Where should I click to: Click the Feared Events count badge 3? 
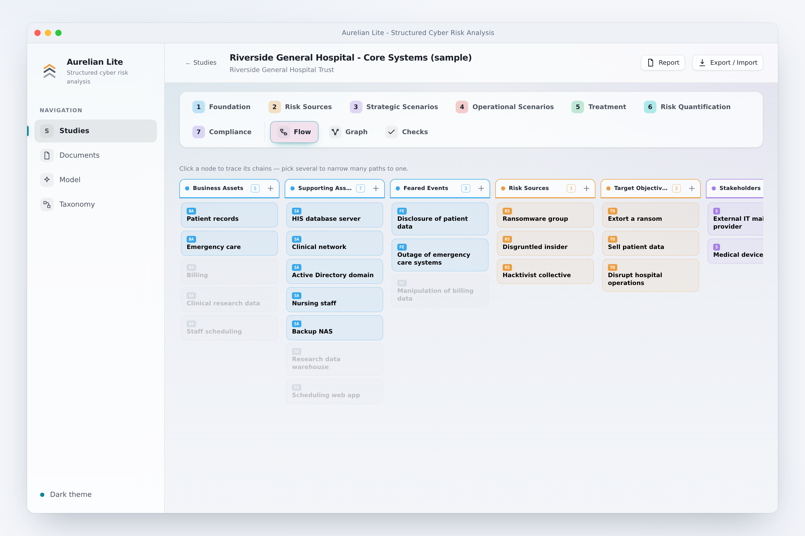[466, 188]
